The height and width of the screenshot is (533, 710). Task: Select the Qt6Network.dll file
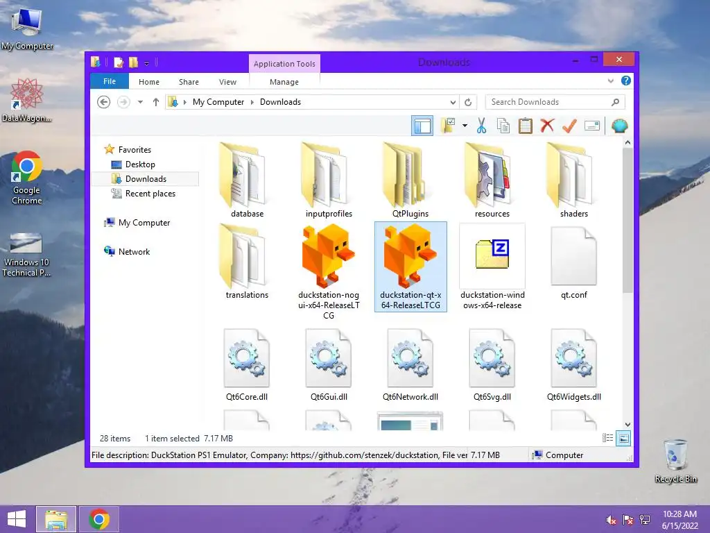point(410,365)
